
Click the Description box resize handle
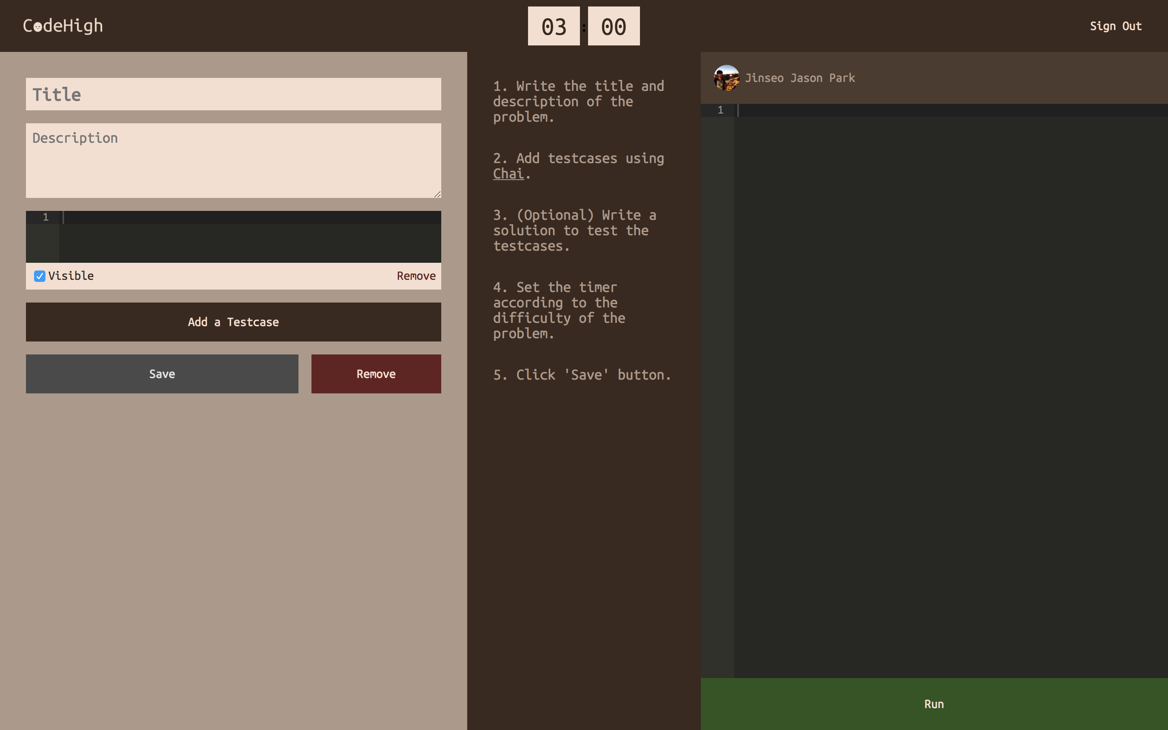click(437, 194)
